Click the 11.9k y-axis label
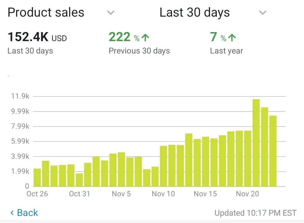304x223 pixels. point(20,96)
